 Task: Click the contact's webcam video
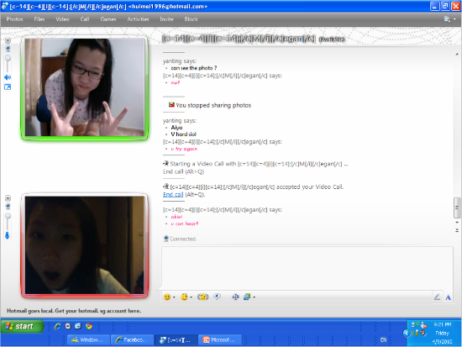(x=85, y=87)
